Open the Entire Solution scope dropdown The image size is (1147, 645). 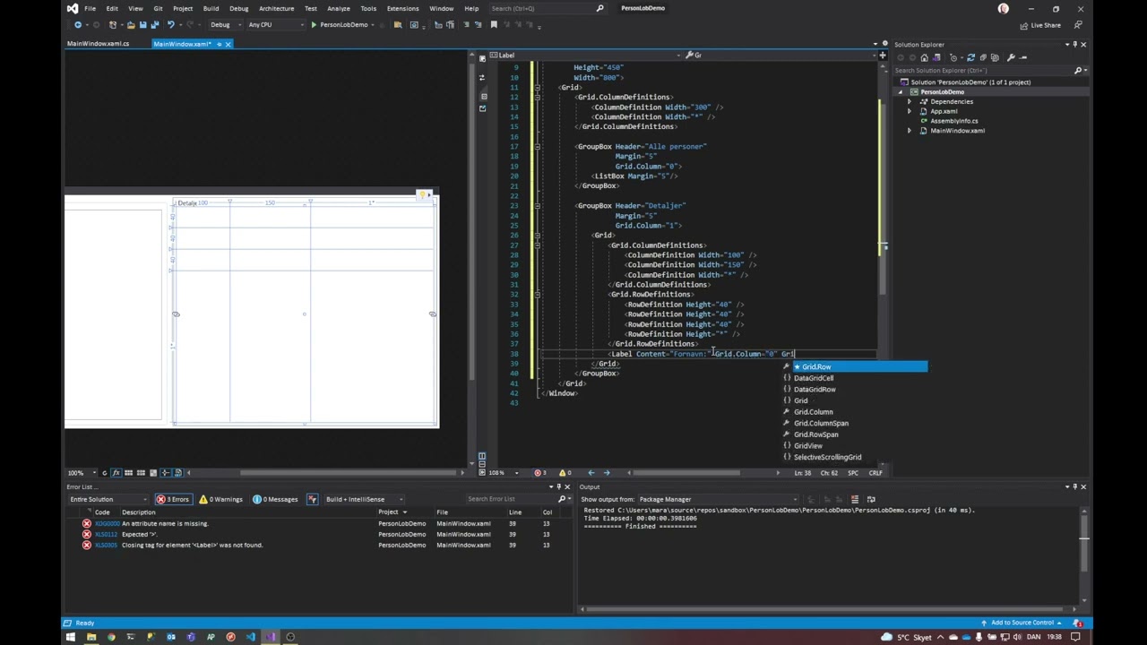(x=108, y=499)
